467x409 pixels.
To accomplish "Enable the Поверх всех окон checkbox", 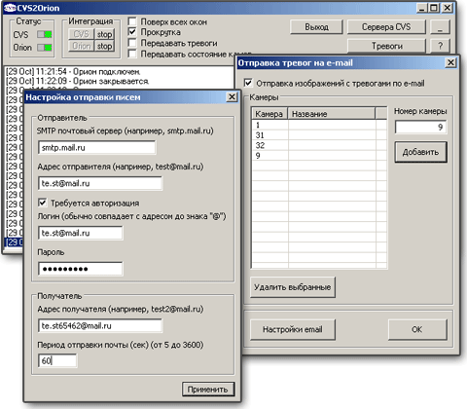I will [132, 21].
